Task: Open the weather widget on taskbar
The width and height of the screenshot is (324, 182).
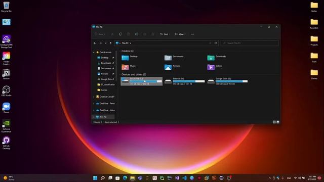Action: (9, 178)
